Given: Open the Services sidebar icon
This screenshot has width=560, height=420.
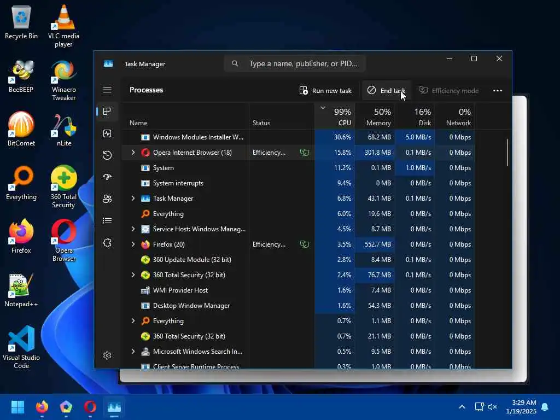Looking at the screenshot, I should [107, 243].
